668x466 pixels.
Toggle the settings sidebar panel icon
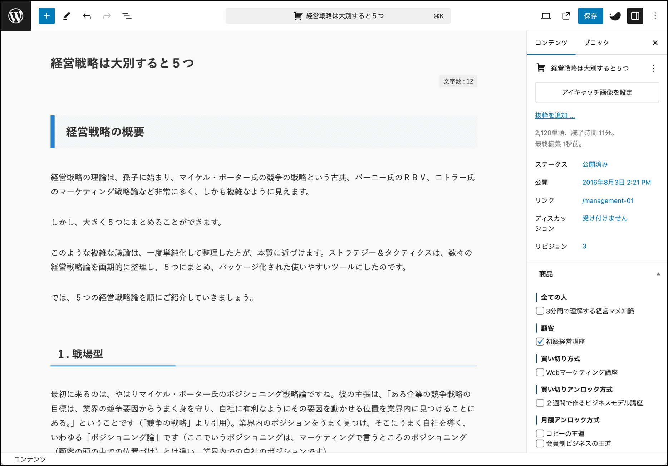tap(635, 16)
